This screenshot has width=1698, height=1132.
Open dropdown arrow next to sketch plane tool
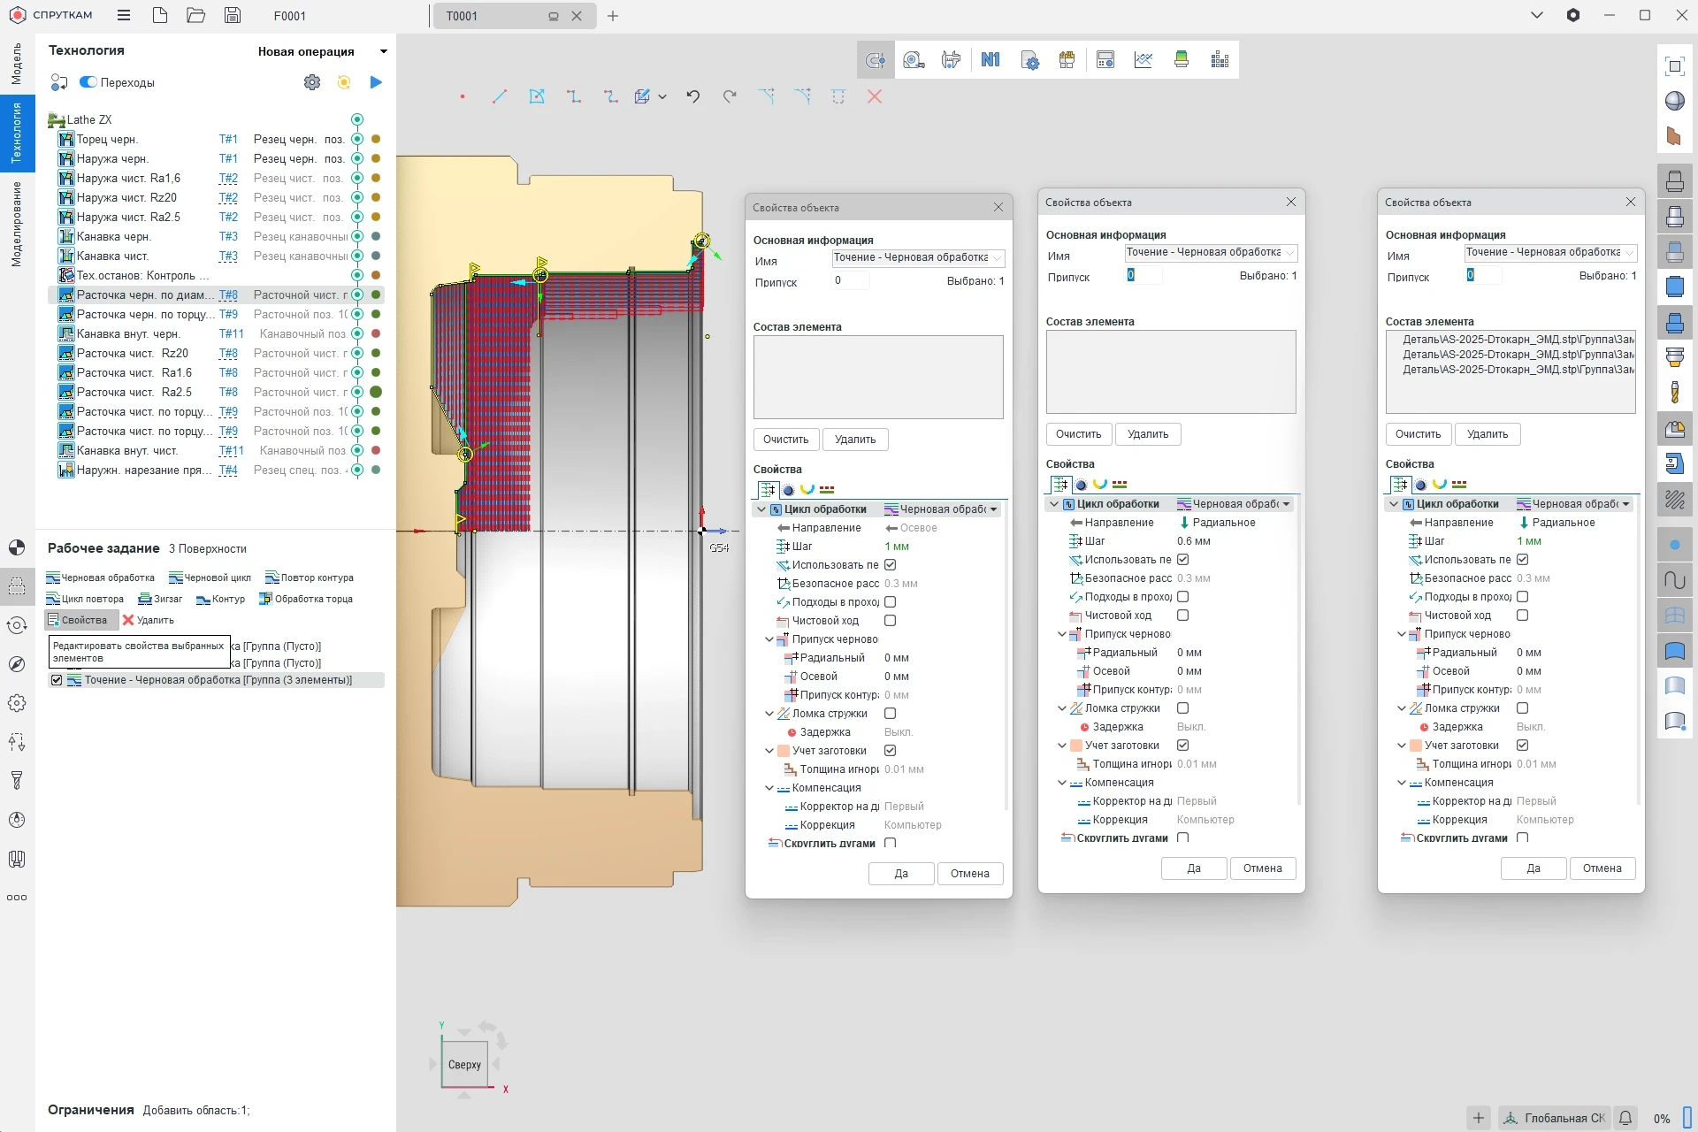[662, 97]
